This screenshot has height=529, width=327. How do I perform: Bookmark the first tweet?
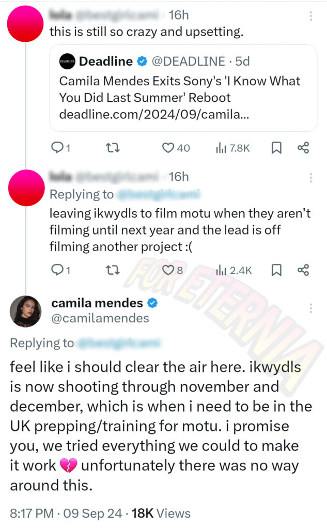click(x=276, y=148)
